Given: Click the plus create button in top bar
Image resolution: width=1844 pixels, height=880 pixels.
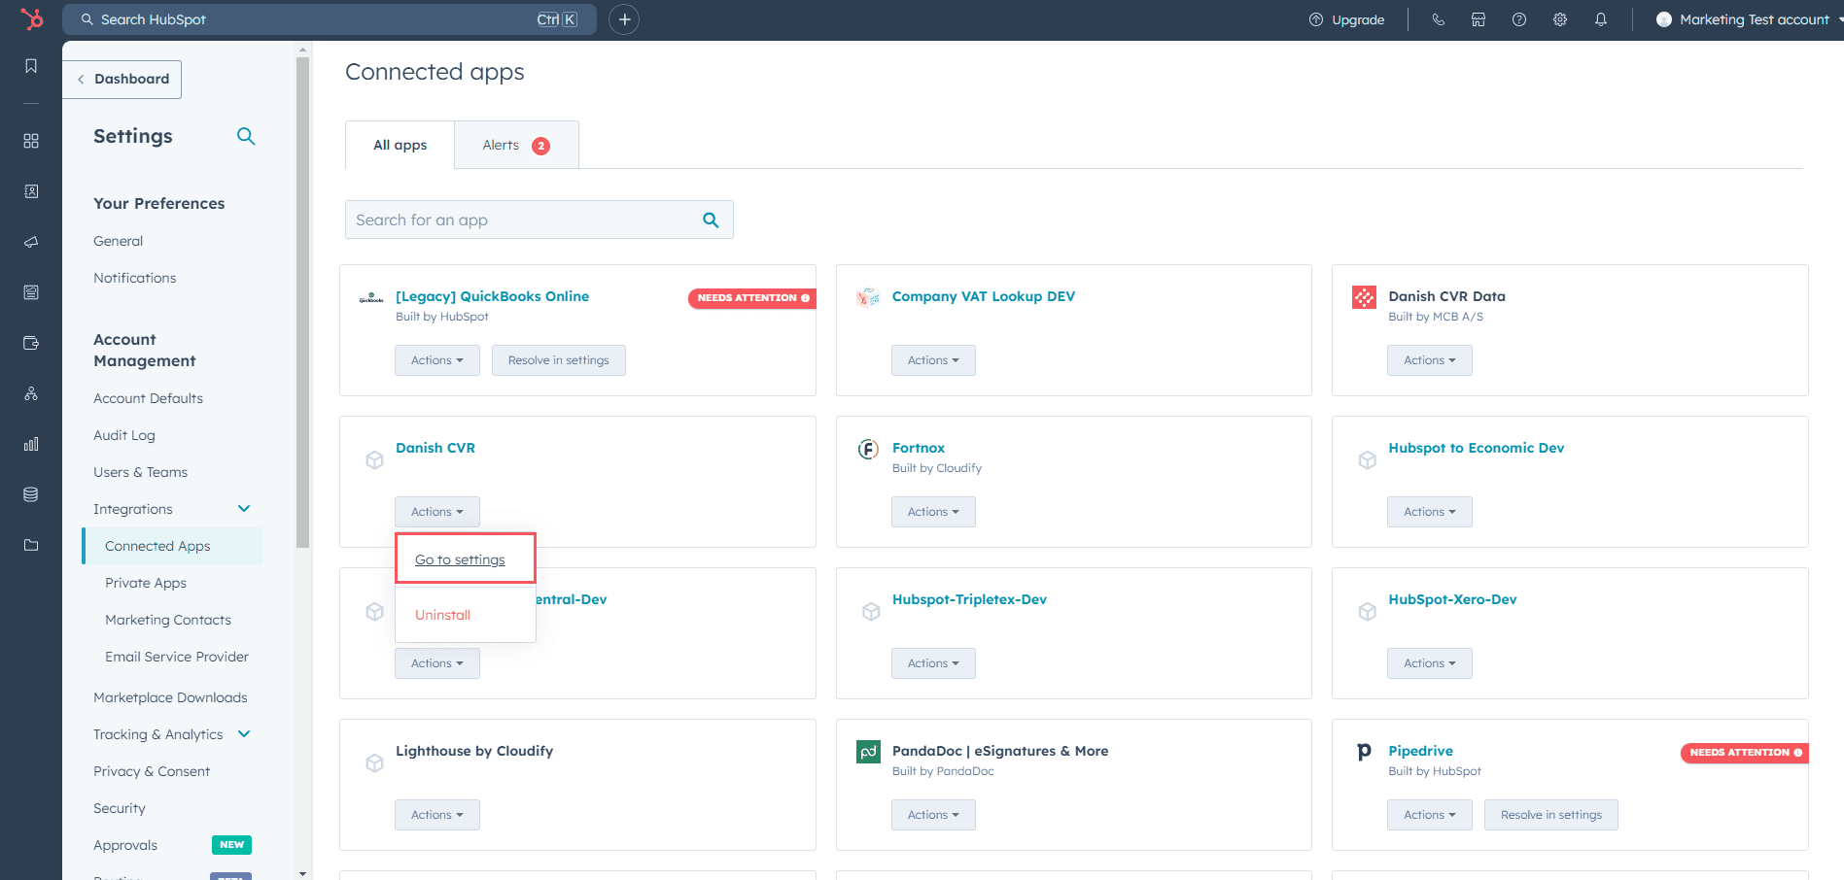Looking at the screenshot, I should pos(624,19).
